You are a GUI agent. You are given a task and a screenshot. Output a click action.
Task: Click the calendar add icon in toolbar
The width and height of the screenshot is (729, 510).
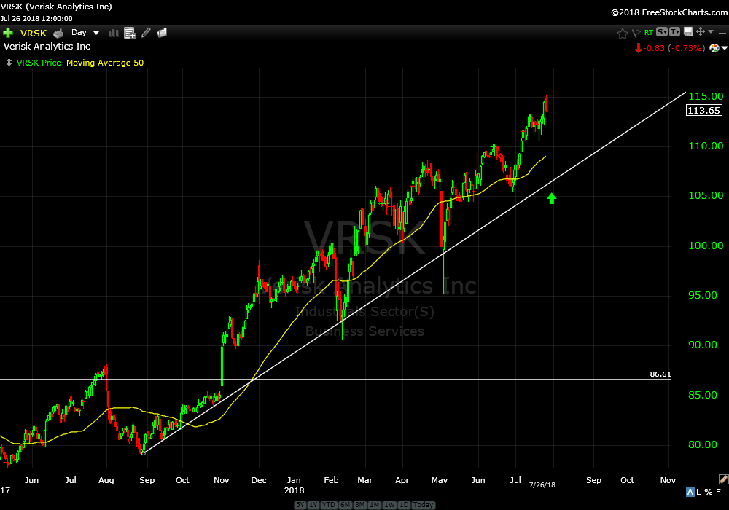coord(130,33)
